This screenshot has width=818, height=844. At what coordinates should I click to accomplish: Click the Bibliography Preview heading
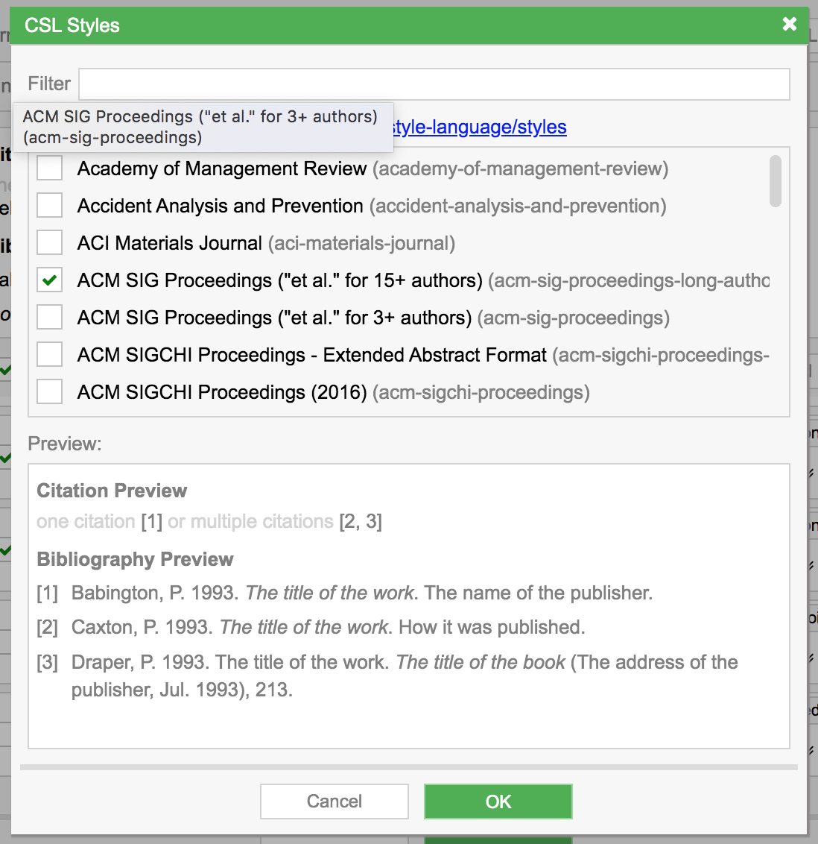pyautogui.click(x=135, y=559)
